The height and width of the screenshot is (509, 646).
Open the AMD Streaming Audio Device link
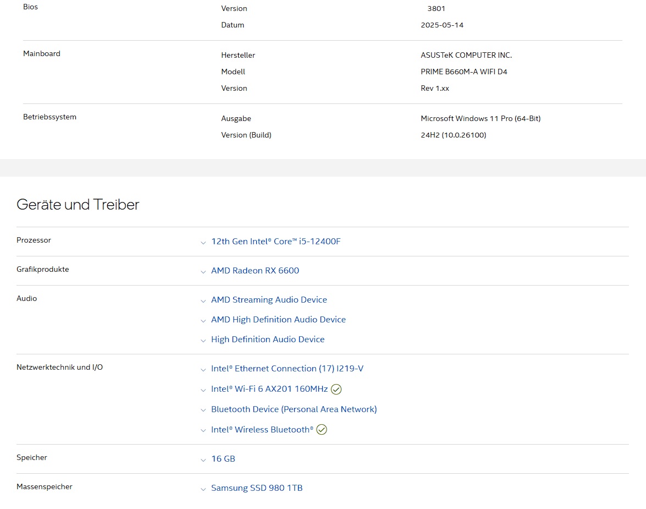click(x=269, y=300)
